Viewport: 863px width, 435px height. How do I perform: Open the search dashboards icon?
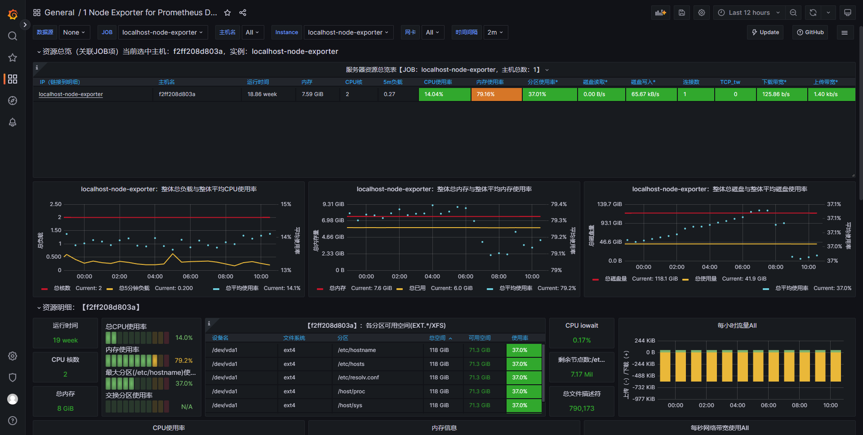[x=13, y=36]
